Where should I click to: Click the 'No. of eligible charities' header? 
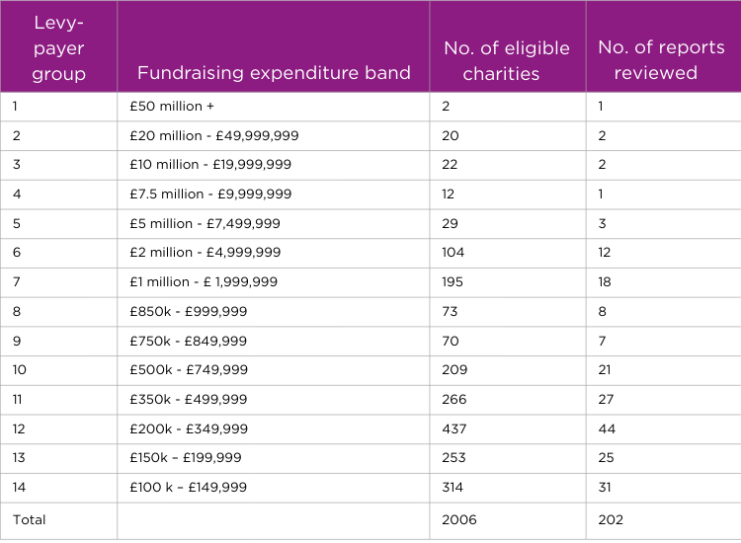[507, 60]
